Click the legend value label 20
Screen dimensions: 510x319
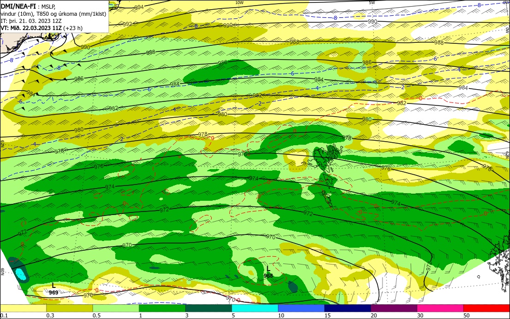374,315
